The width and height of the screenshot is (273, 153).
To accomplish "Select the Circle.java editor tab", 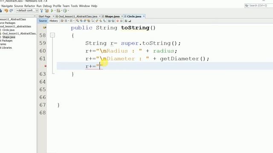I will point(134,16).
